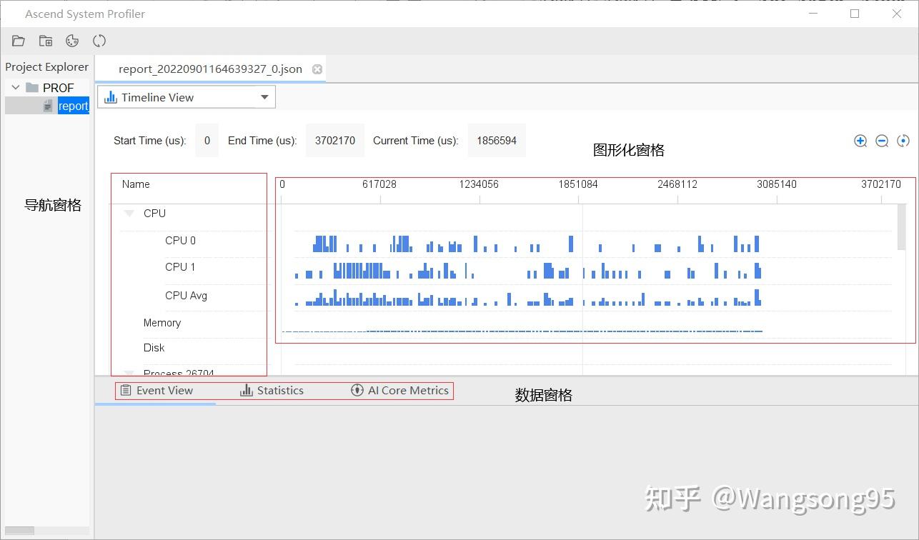Open the color palette toolbar icon
Image resolution: width=919 pixels, height=540 pixels.
point(71,41)
